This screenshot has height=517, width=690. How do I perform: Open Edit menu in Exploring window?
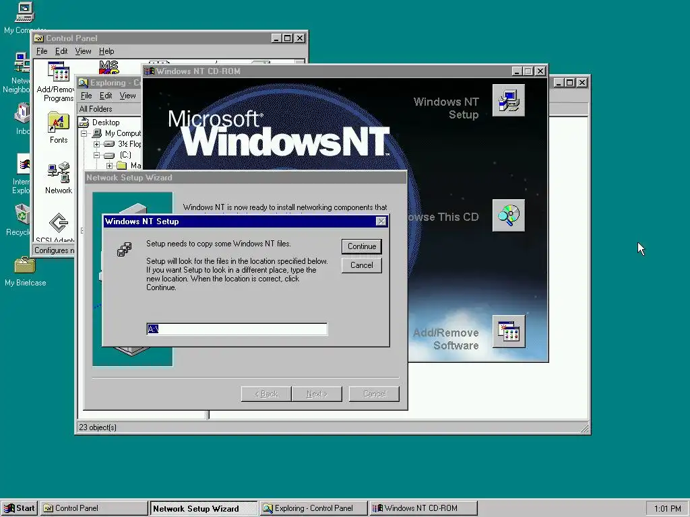pyautogui.click(x=106, y=96)
